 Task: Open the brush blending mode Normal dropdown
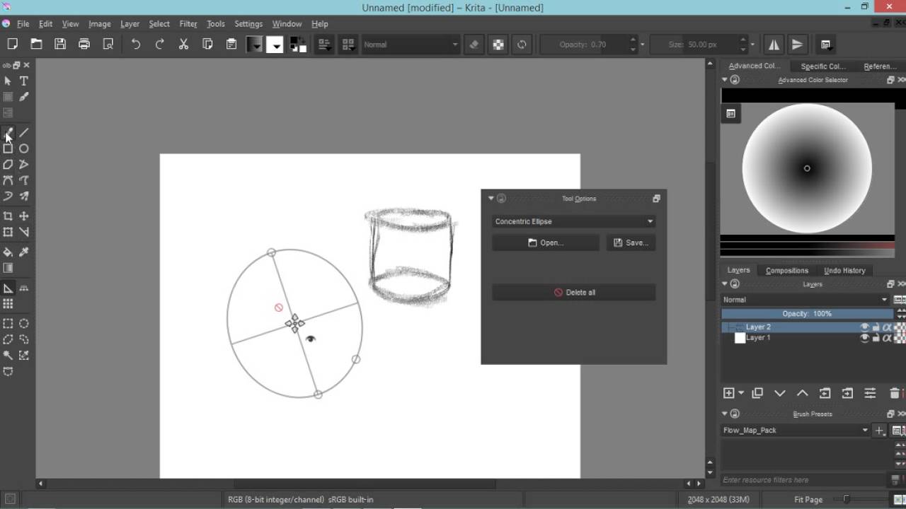pos(411,45)
